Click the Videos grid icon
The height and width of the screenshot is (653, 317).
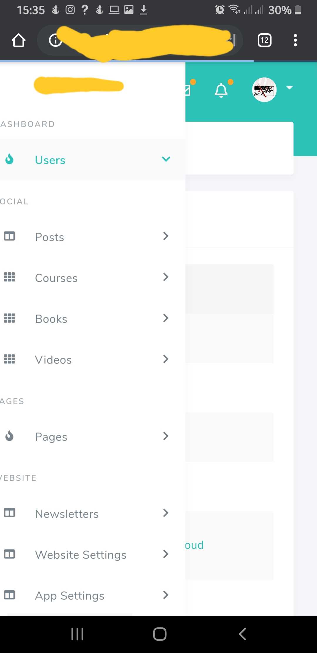click(9, 359)
